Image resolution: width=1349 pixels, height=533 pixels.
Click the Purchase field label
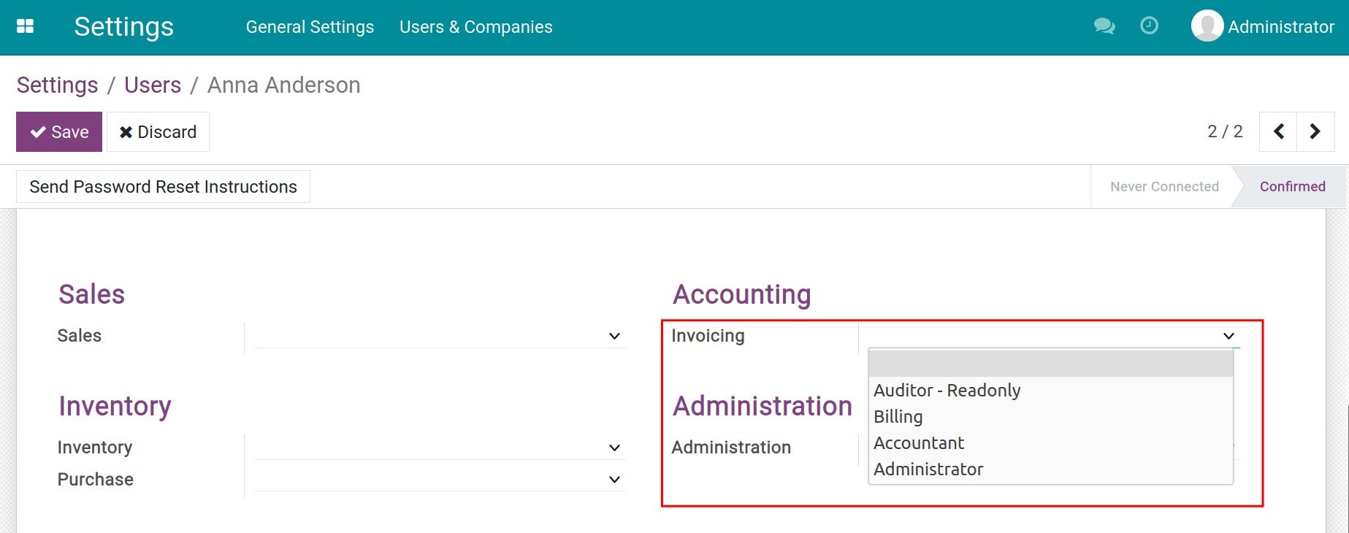[x=96, y=480]
